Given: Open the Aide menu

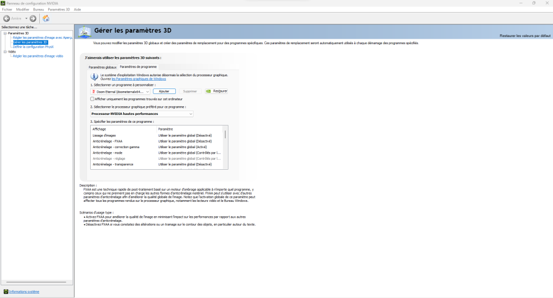Looking at the screenshot, I should point(77,9).
